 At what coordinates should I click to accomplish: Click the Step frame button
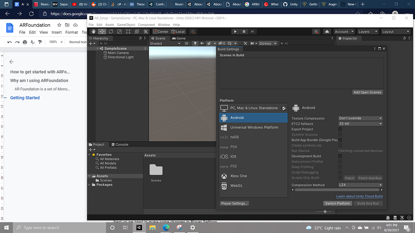pyautogui.click(x=252, y=32)
